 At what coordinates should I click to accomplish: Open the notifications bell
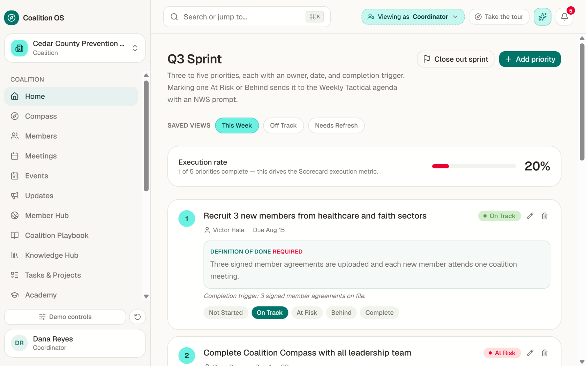click(564, 17)
